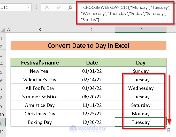
Task: Select column D header
Action: tap(141, 30)
